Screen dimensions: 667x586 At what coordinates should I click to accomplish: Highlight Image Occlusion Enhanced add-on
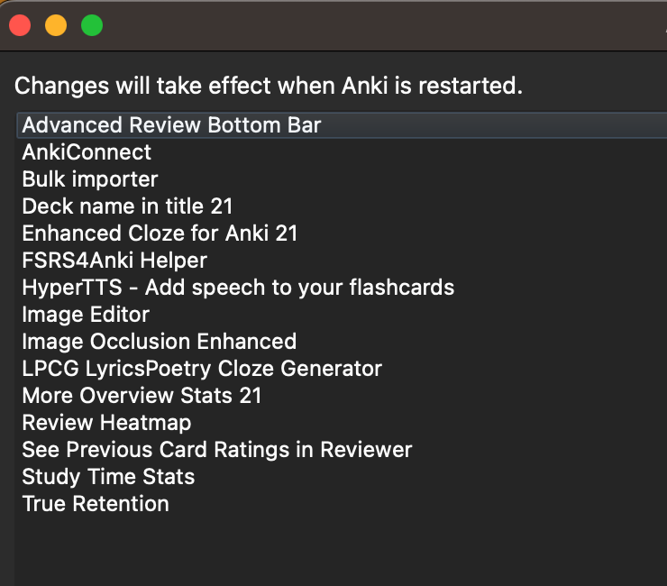point(159,342)
